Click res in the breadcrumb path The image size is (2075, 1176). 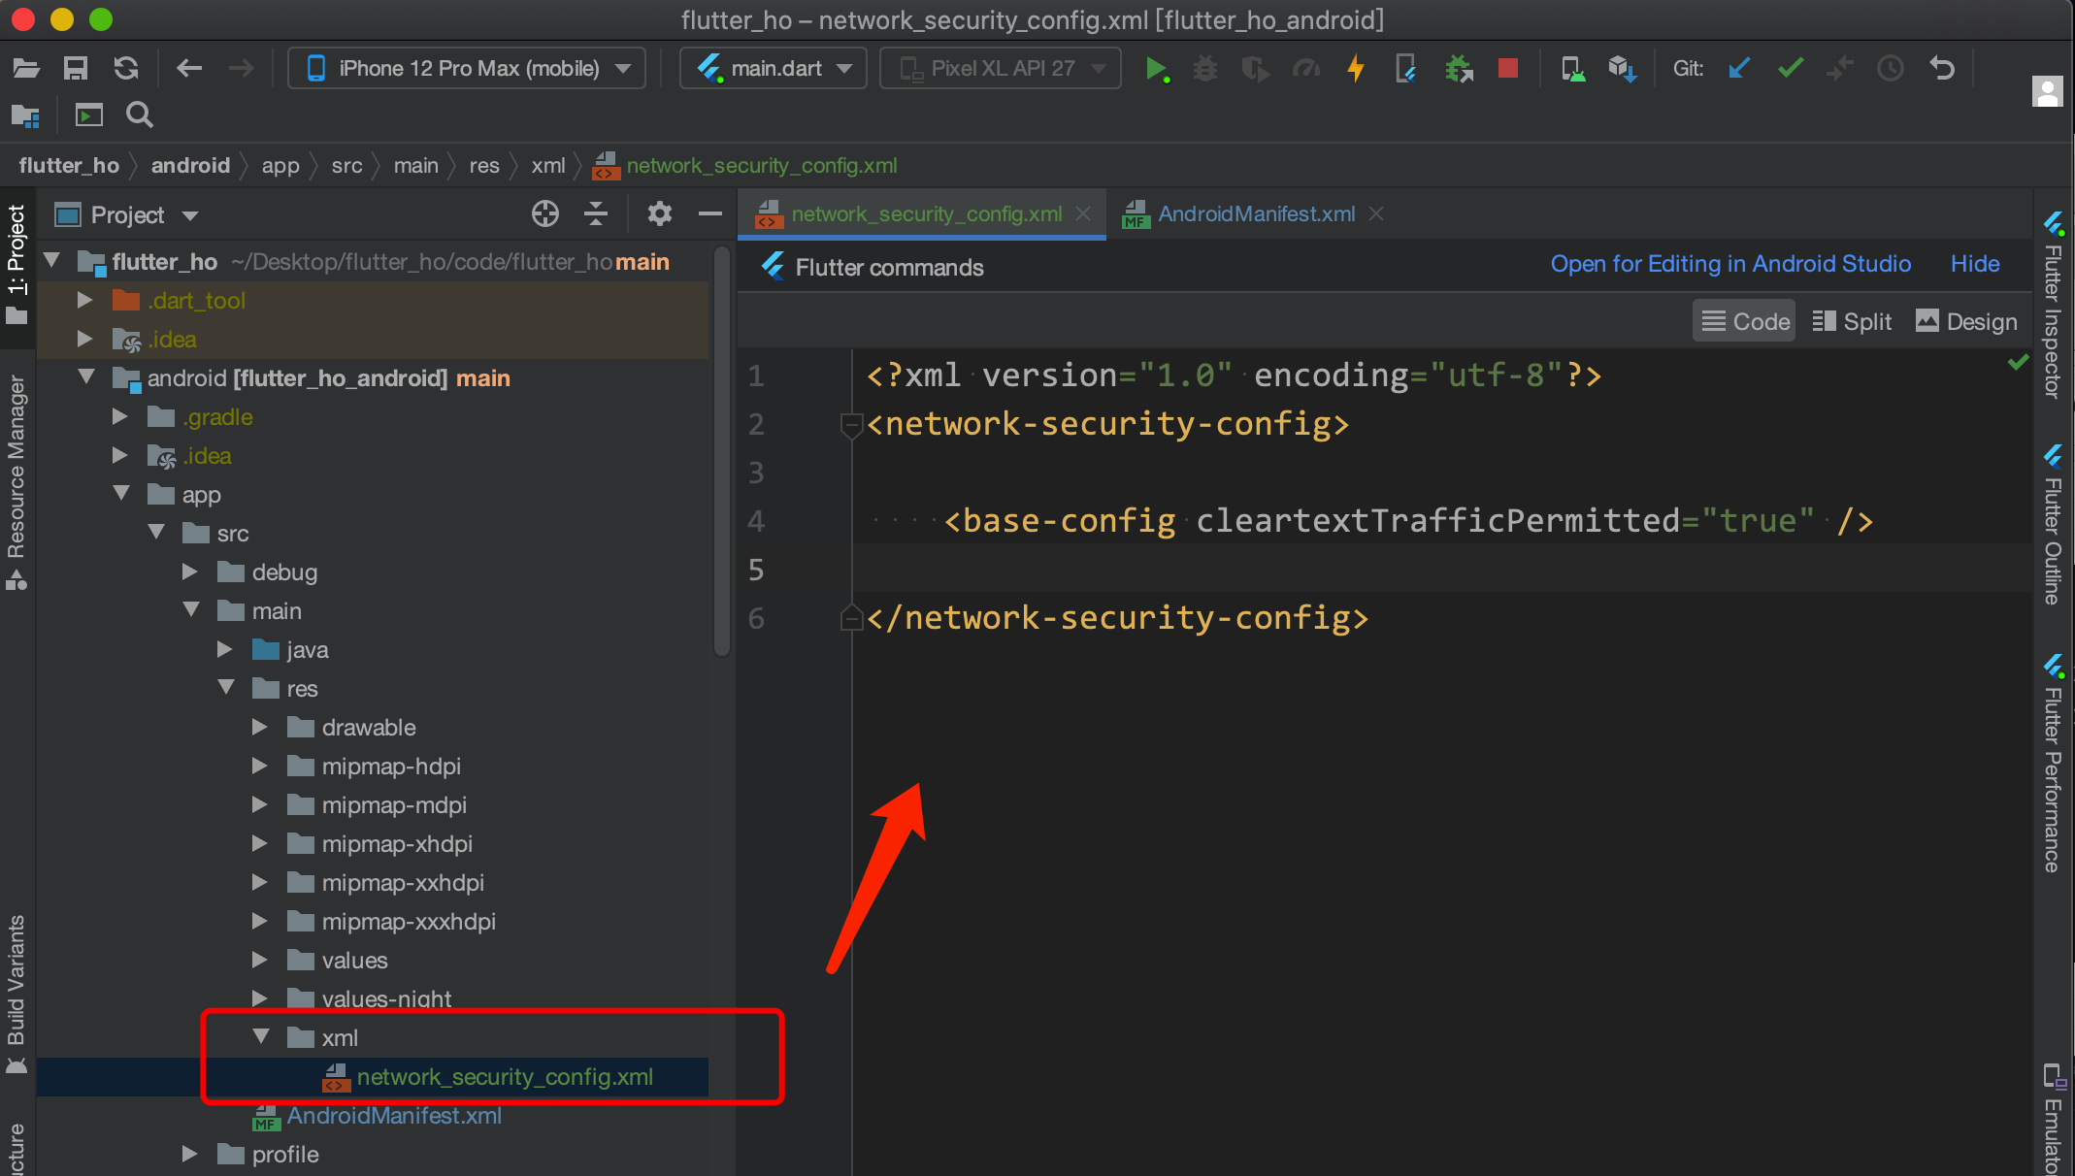(484, 165)
